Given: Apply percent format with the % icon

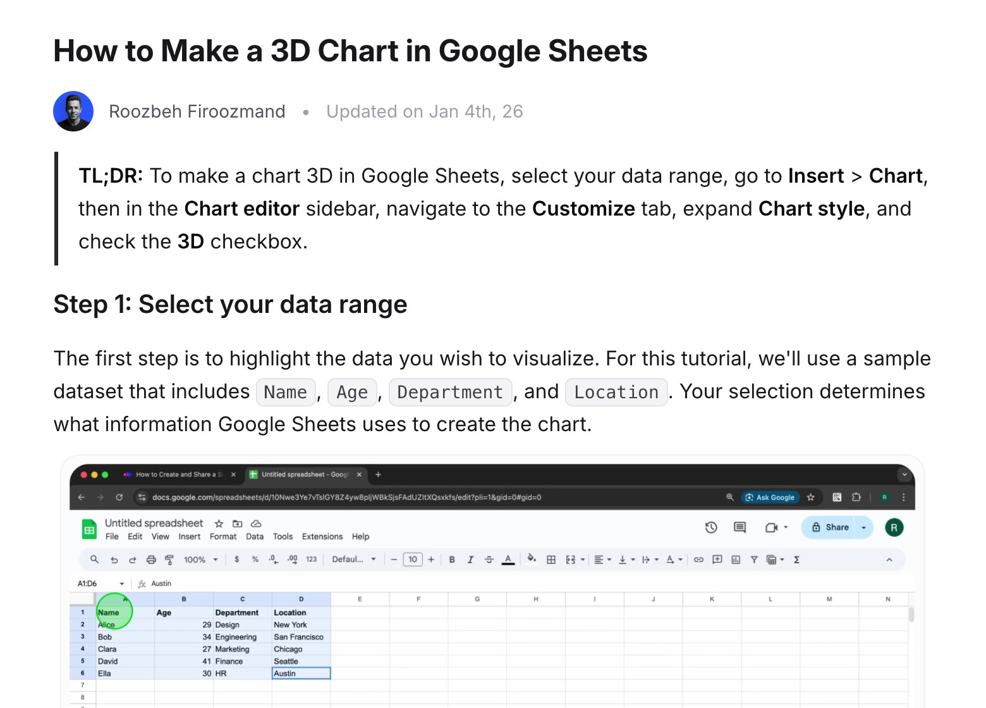Looking at the screenshot, I should 255,559.
